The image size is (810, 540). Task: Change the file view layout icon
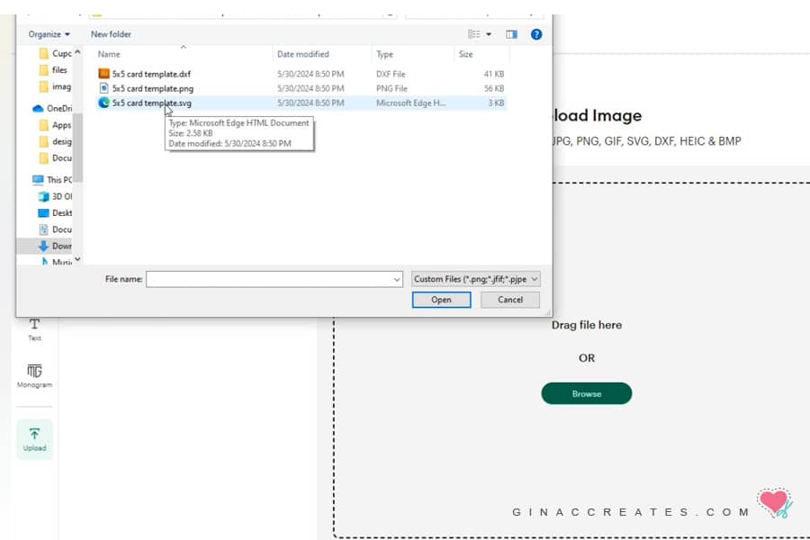click(473, 34)
